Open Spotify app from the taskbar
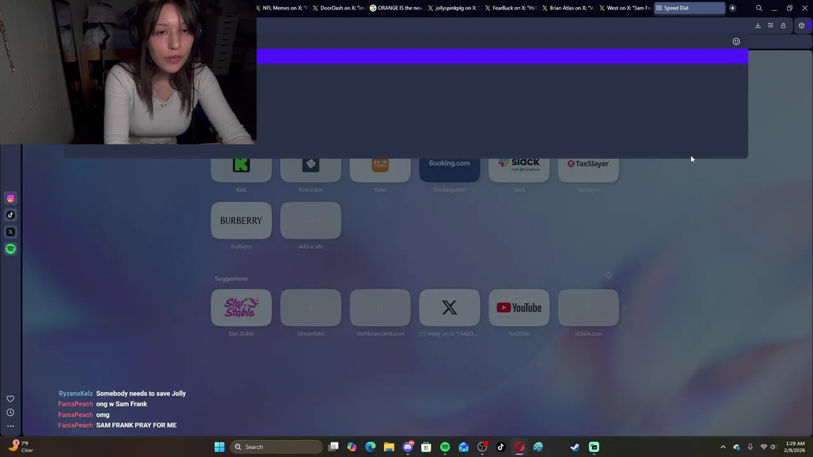The width and height of the screenshot is (813, 457). point(445,447)
